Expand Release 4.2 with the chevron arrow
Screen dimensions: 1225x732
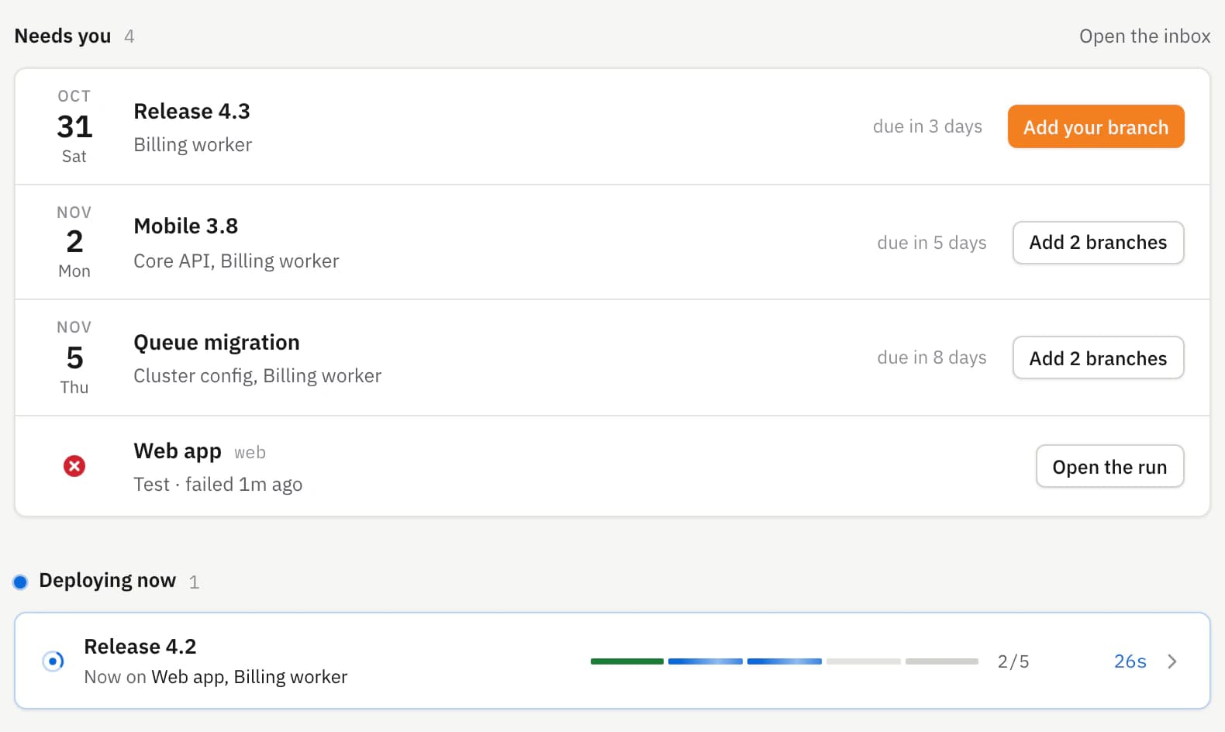1172,661
